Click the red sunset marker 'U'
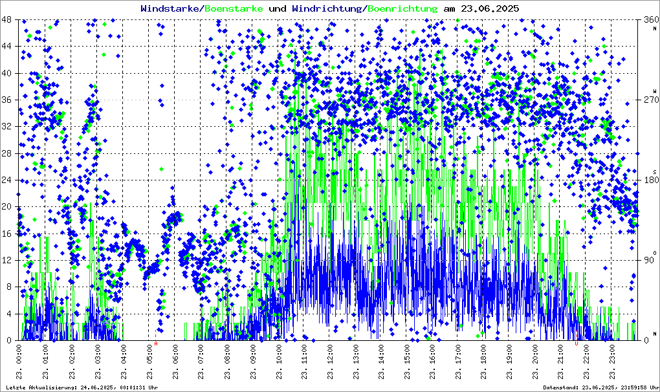The width and height of the screenshot is (660, 392). click(x=577, y=343)
